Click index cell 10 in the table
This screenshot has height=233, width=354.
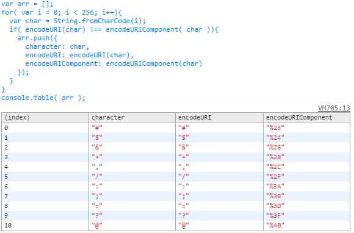(45, 225)
